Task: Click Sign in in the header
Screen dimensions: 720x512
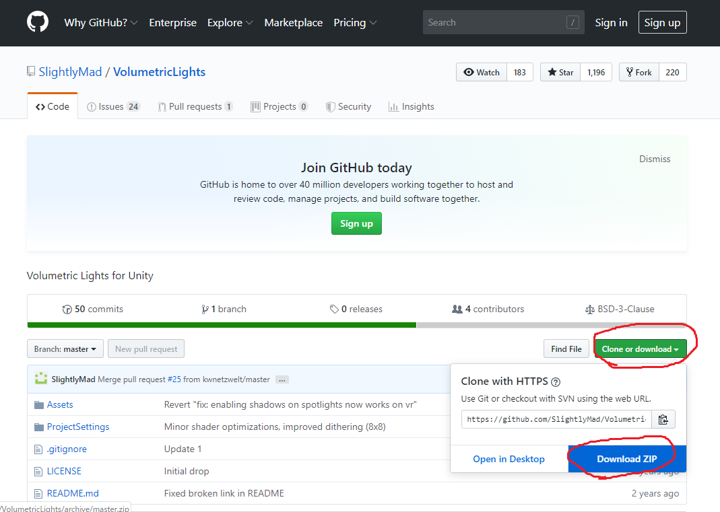Action: [611, 22]
